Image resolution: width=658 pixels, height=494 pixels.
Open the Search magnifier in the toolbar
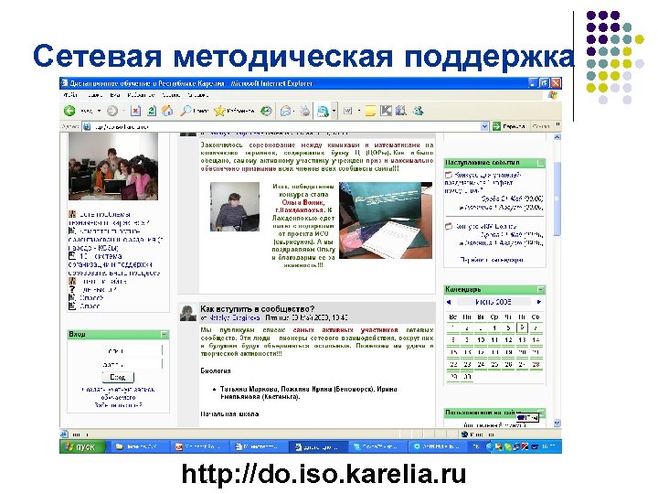pyautogui.click(x=186, y=111)
